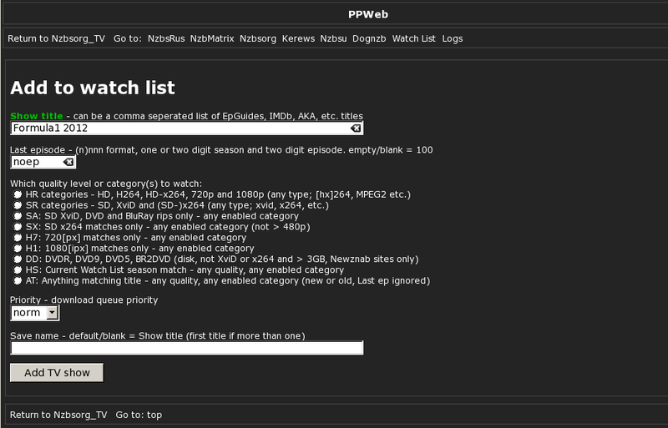Viewport: 668px width, 428px height.
Task: Pick the DD DVDR disk option
Action: click(18, 259)
